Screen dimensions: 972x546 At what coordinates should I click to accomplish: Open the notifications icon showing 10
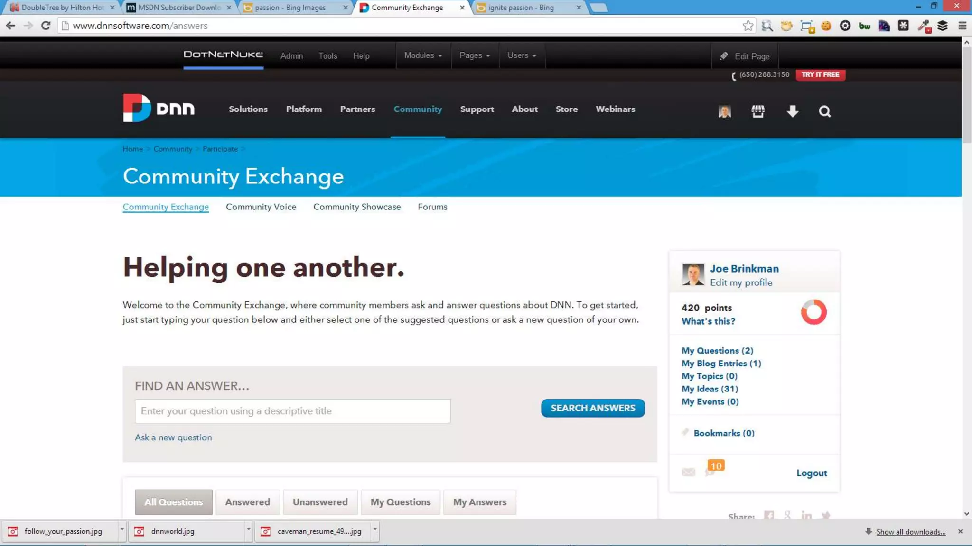(713, 469)
